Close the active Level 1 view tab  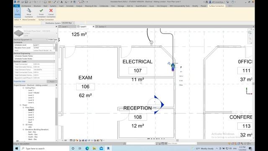tap(93, 27)
